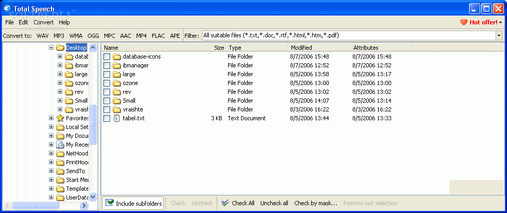Click the SendTo folder icon in tree
The image size is (507, 213).
pyautogui.click(x=60, y=171)
